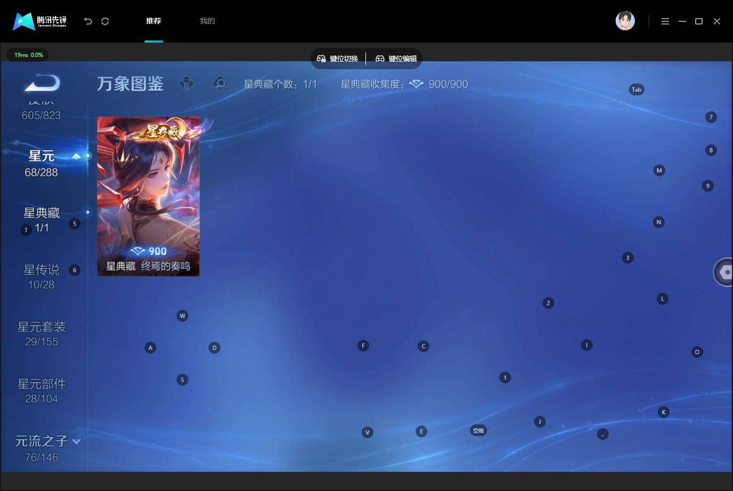Click the F key mapping marker
This screenshot has height=491, width=733.
click(x=363, y=346)
